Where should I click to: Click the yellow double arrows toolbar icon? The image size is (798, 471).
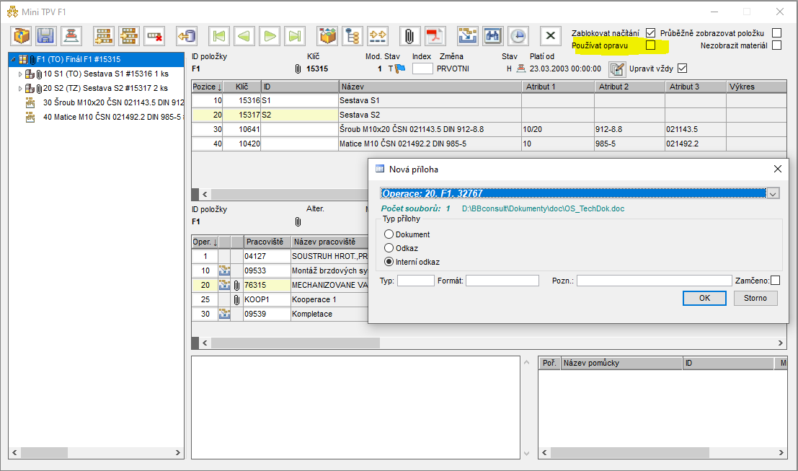pyautogui.click(x=378, y=36)
